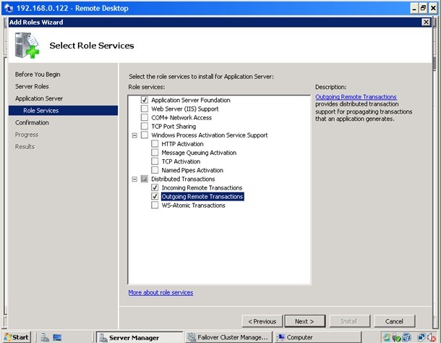
Task: Close the Add Roles Wizard dialog
Action: click(x=426, y=22)
